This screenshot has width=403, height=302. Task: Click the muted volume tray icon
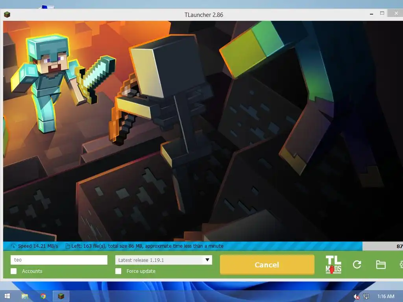(356, 296)
